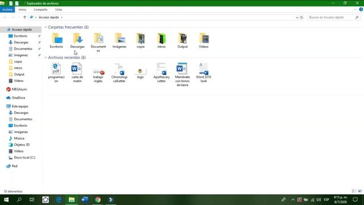Image resolution: width=364 pixels, height=205 pixels.
Task: Open pinned Imágenes in quick access sidebar
Action: 22,55
